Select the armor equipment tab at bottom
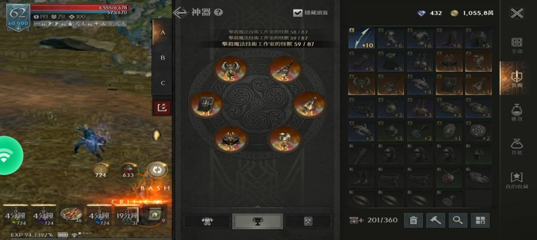This screenshot has height=240, width=537. pyautogui.click(x=207, y=221)
